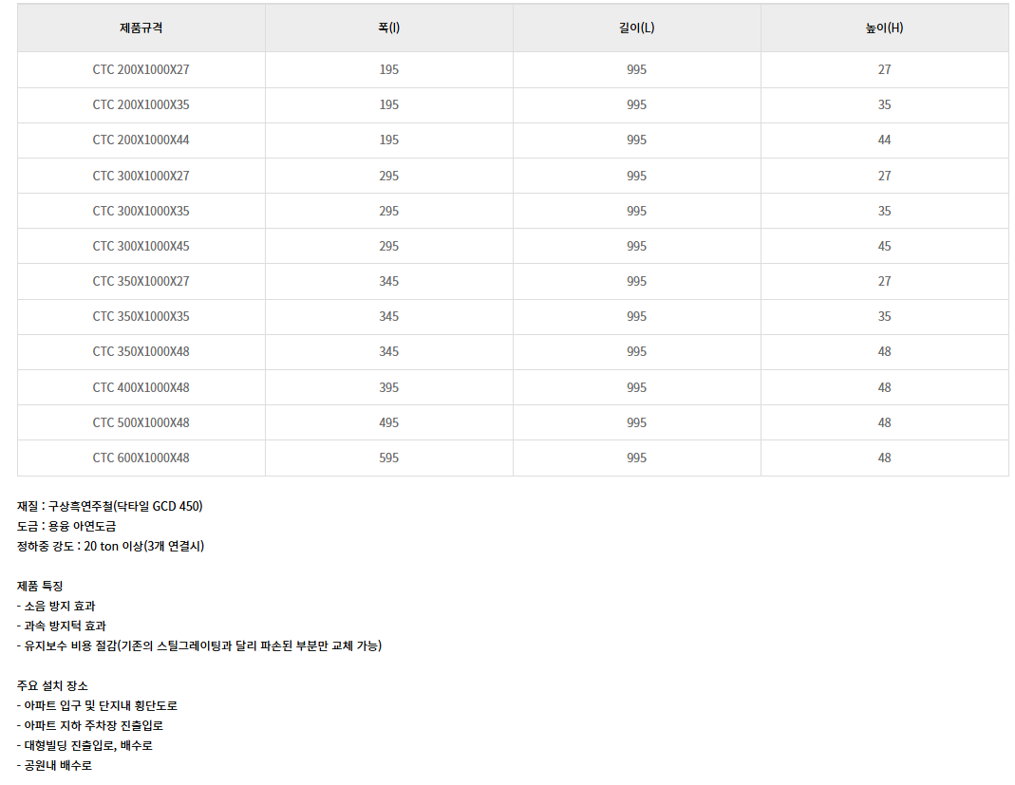Image resolution: width=1015 pixels, height=785 pixels.
Task: Click the 재질 material description line
Action: [x=110, y=506]
